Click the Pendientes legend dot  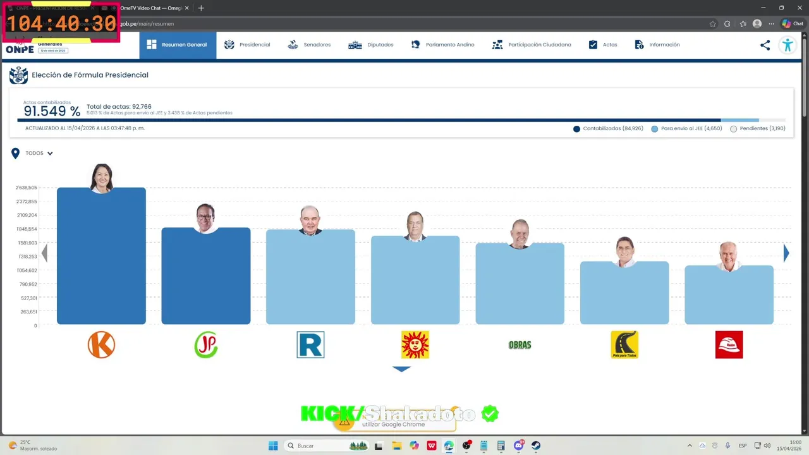[733, 129]
